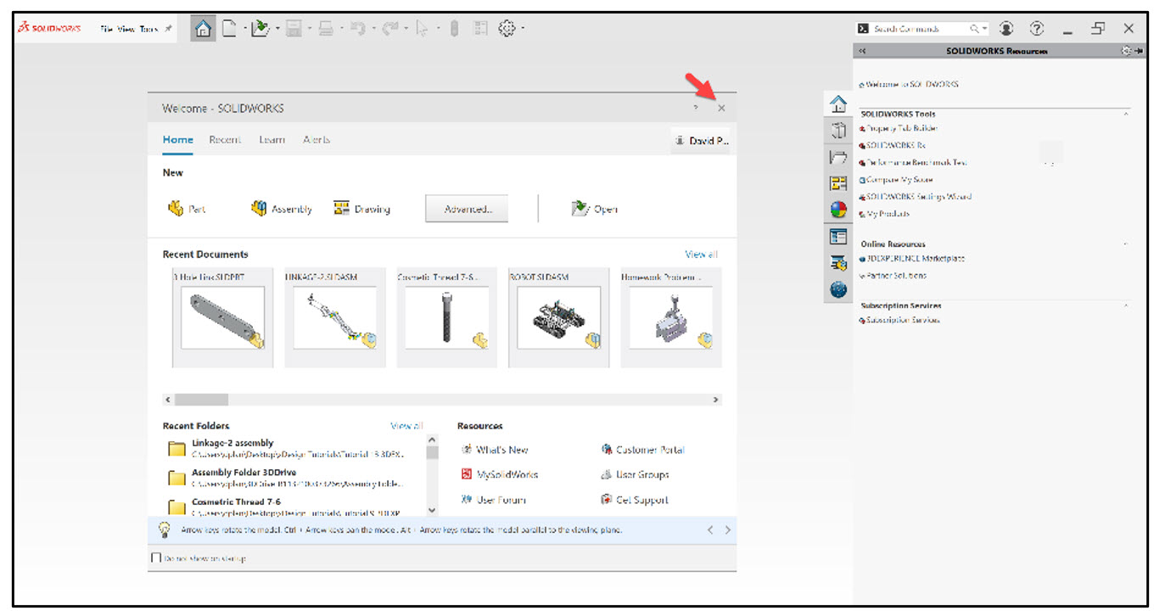
Task: Switch to the Recent tab
Action: [224, 139]
